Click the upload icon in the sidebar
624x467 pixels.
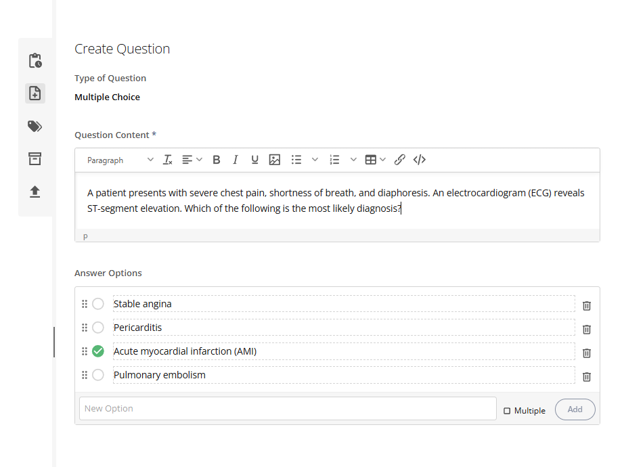35,192
